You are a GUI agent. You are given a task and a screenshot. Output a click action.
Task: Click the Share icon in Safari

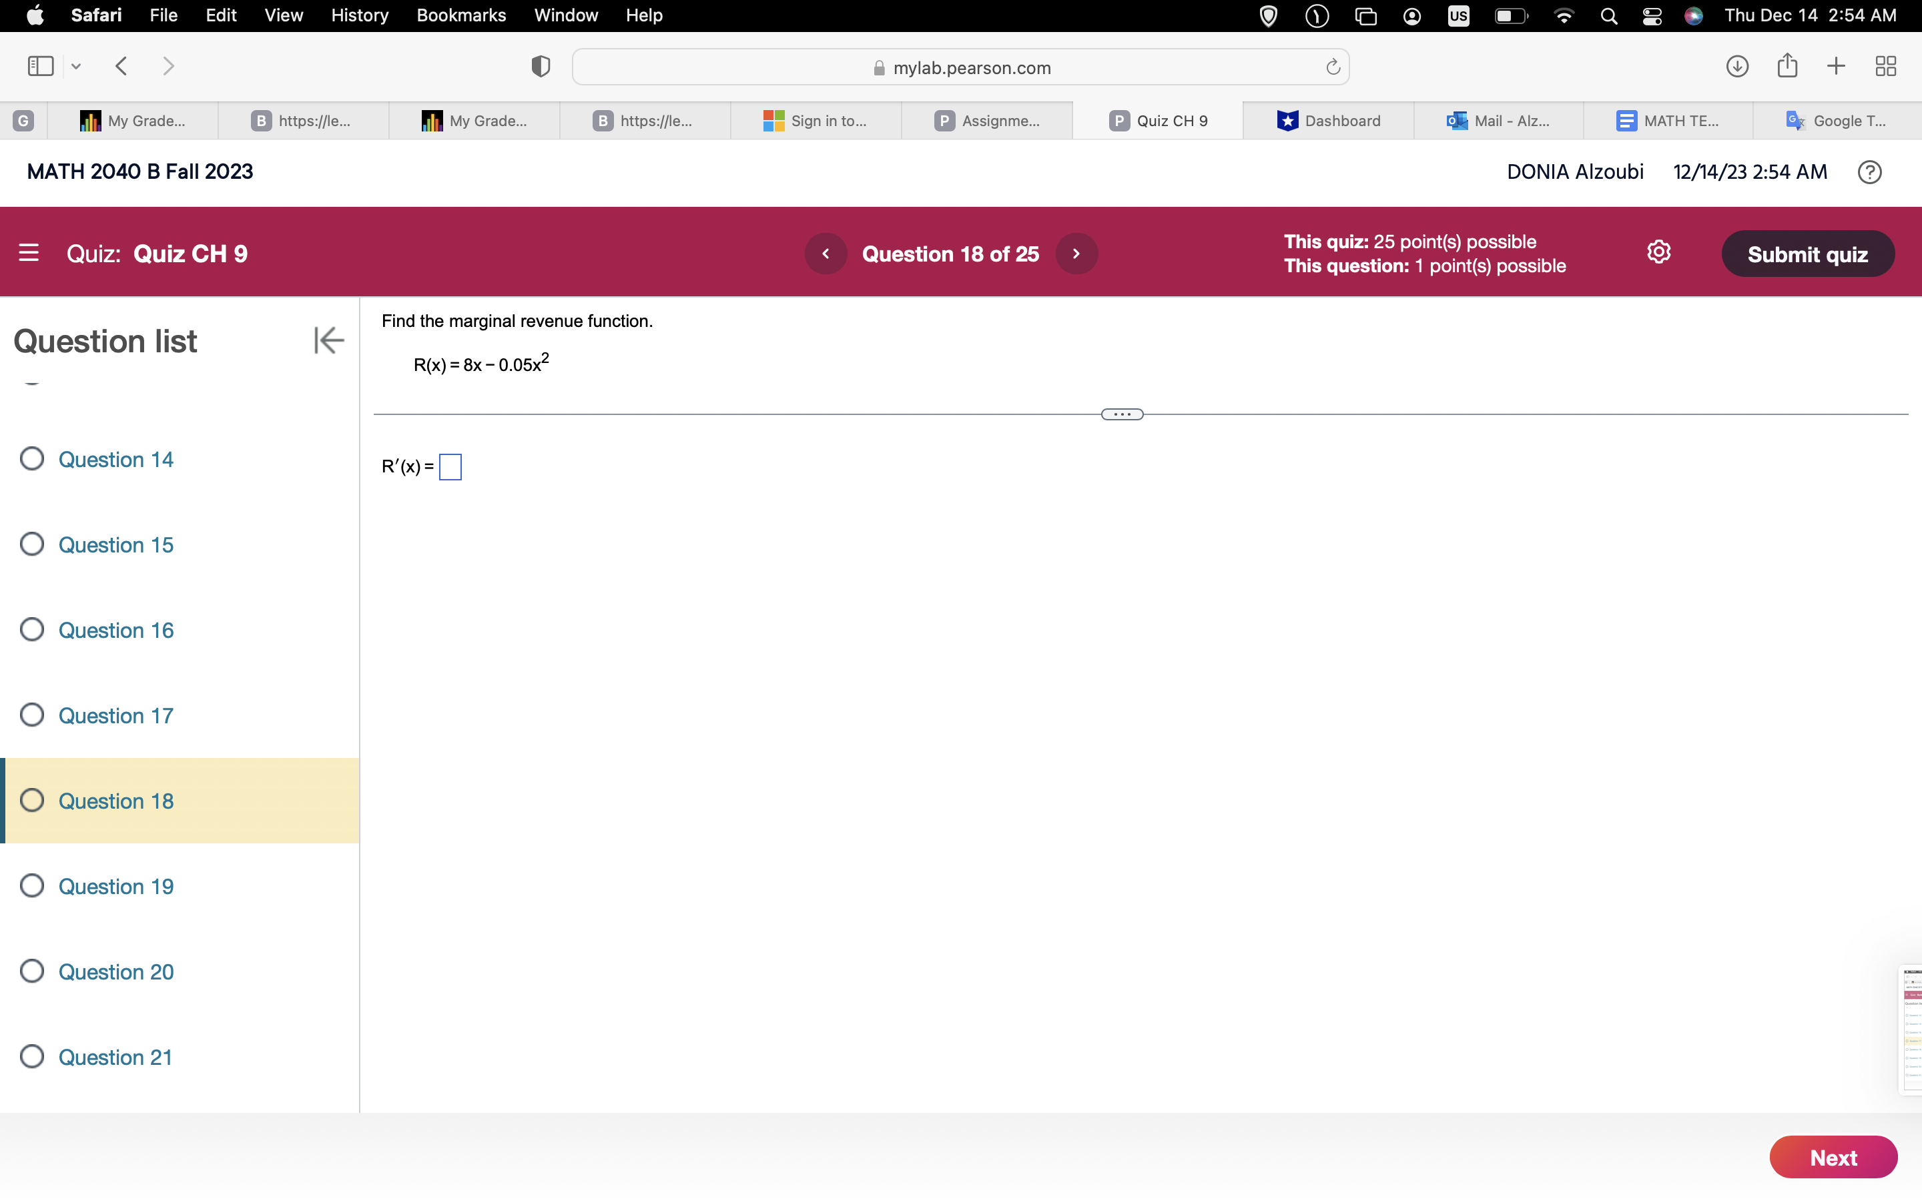[1787, 66]
